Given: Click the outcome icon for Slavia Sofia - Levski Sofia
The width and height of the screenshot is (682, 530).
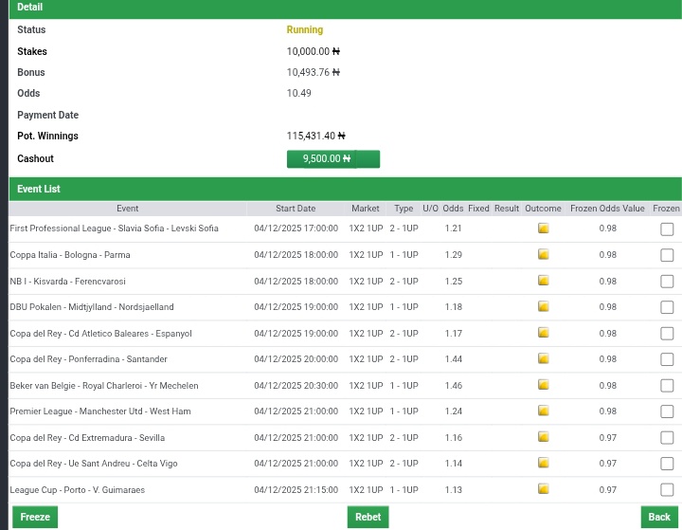Looking at the screenshot, I should 543,228.
